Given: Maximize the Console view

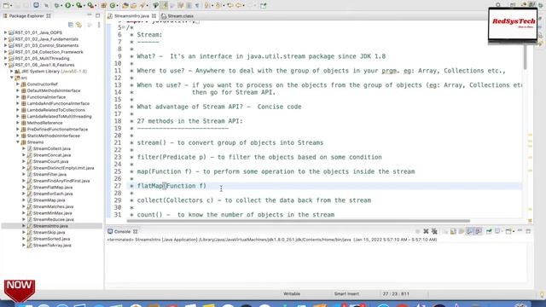Looking at the screenshot, I should [x=528, y=231].
